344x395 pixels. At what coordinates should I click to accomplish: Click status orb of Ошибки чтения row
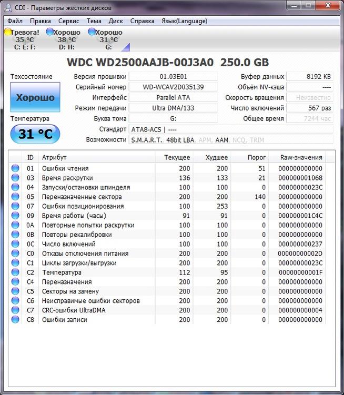coord(15,168)
